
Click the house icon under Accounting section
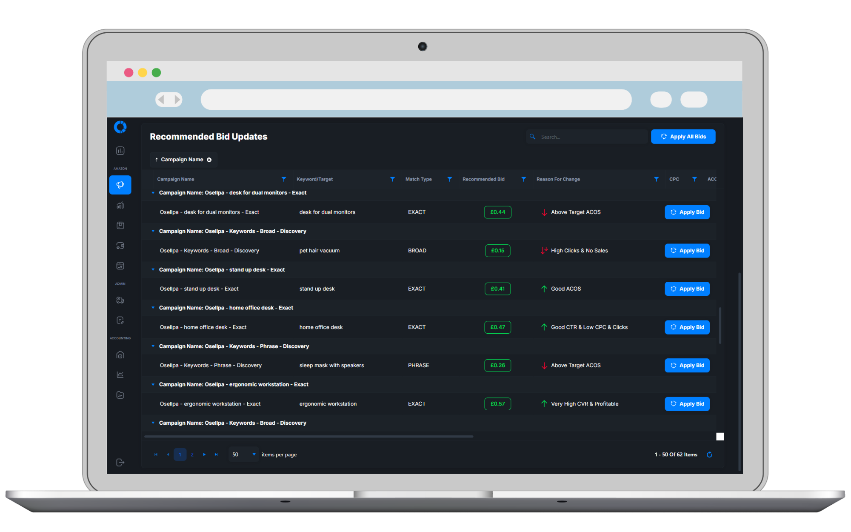pos(120,355)
